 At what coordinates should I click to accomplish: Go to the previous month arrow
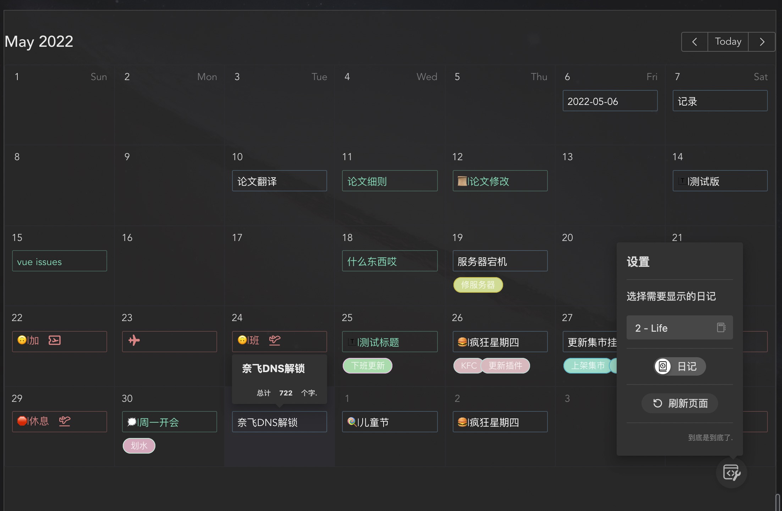[x=695, y=42]
